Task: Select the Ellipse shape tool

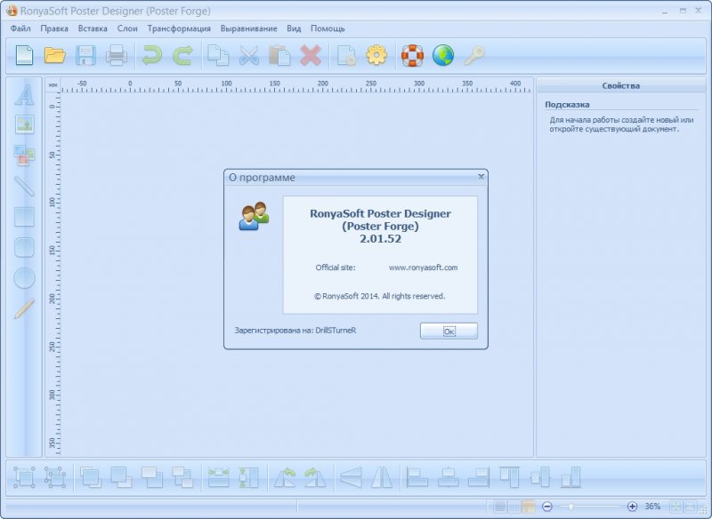Action: point(25,278)
